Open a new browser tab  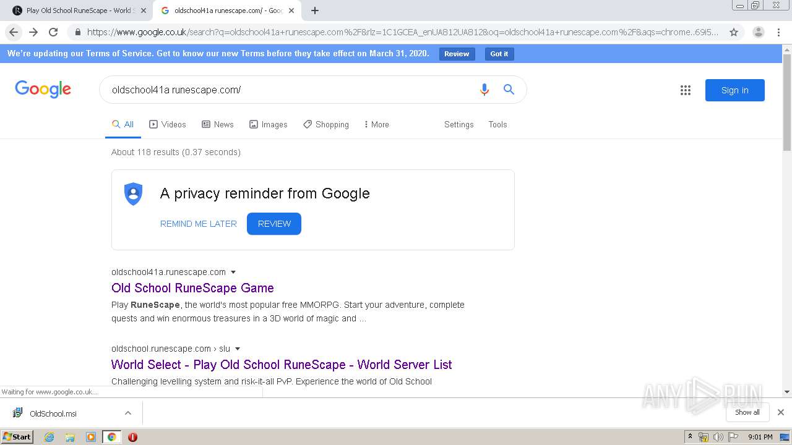(x=315, y=11)
